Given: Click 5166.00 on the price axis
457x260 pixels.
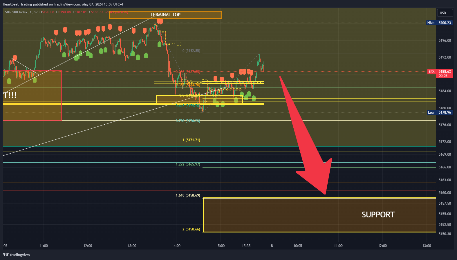Looking at the screenshot, I should pos(445,167).
